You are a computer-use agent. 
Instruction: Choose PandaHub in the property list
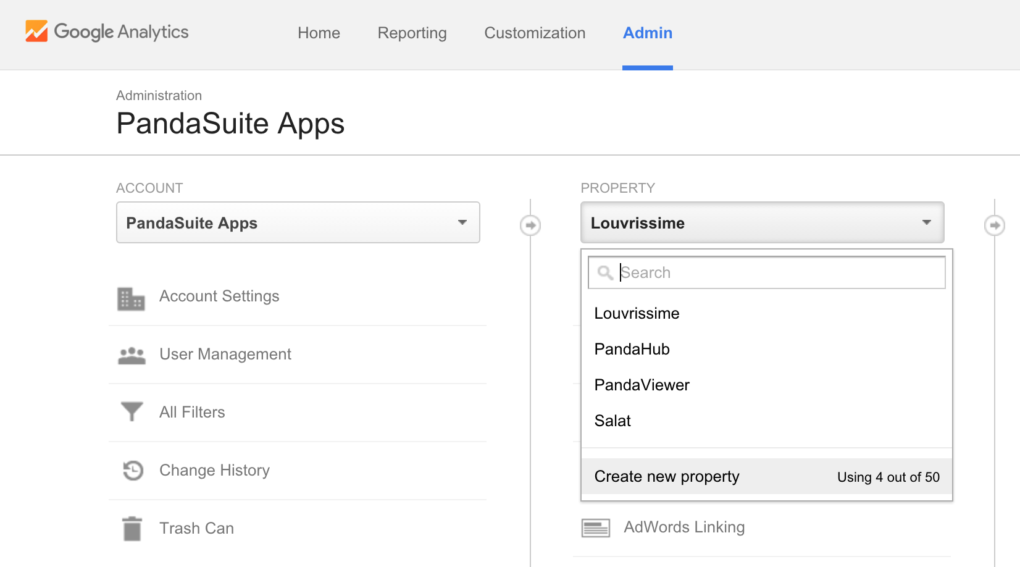pyautogui.click(x=767, y=349)
